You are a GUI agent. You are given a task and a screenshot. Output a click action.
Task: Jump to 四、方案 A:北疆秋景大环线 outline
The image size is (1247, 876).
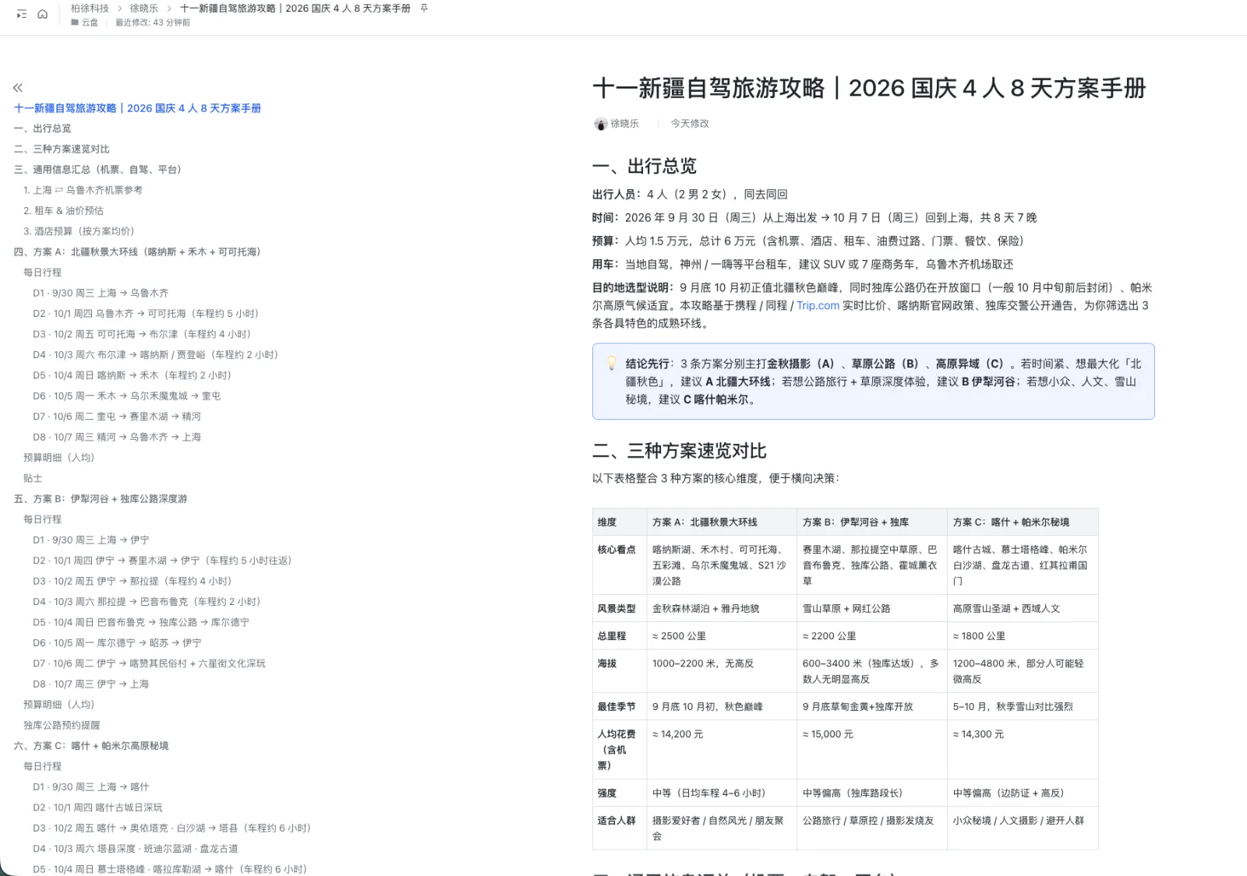click(x=137, y=252)
